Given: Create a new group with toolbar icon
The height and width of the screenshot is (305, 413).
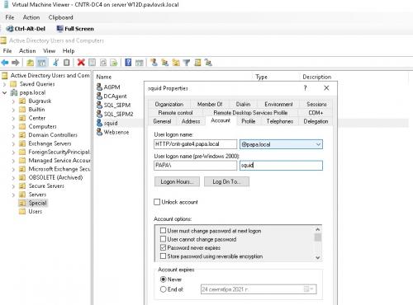Looking at the screenshot, I should click(x=165, y=63).
